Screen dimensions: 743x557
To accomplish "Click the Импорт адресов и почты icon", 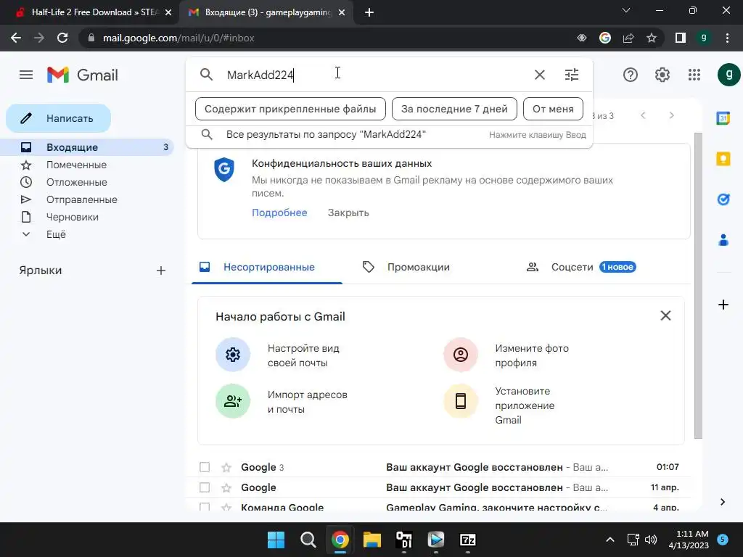I will [x=233, y=401].
